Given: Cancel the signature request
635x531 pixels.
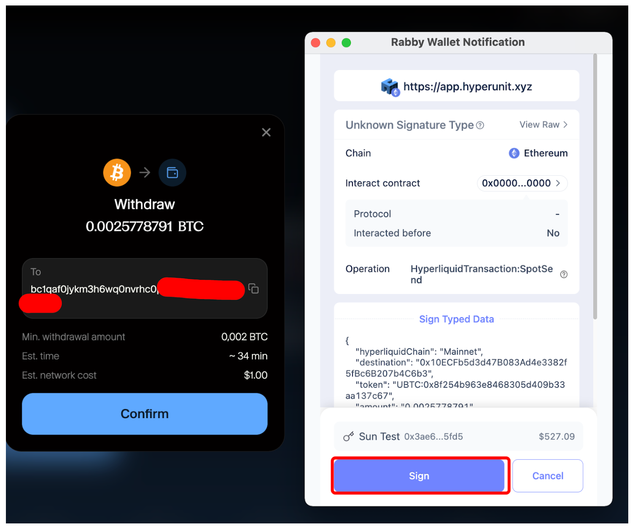Looking at the screenshot, I should tap(548, 476).
